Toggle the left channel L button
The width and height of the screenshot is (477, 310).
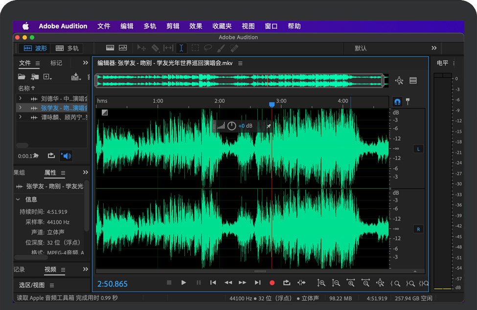[x=418, y=149]
